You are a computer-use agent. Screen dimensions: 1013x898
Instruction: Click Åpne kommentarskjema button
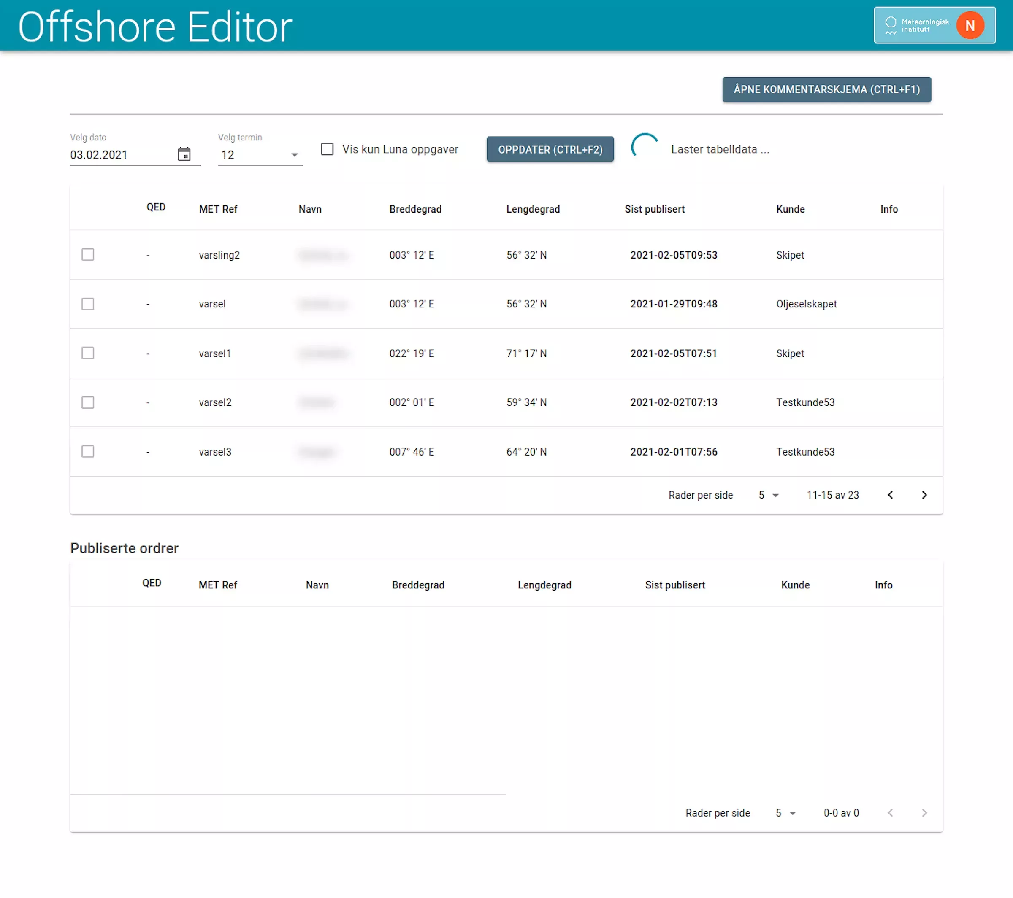pos(826,90)
